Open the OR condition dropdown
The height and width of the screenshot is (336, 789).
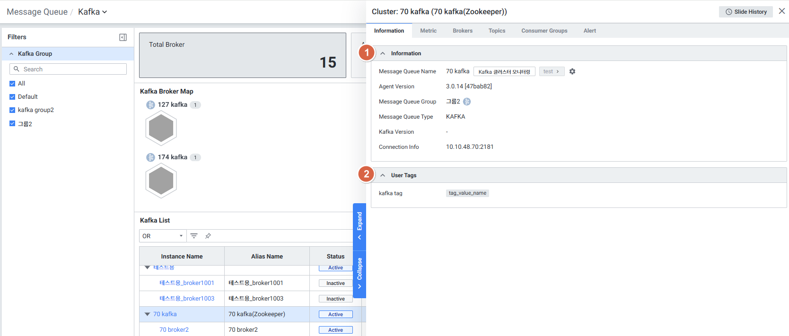tap(163, 236)
